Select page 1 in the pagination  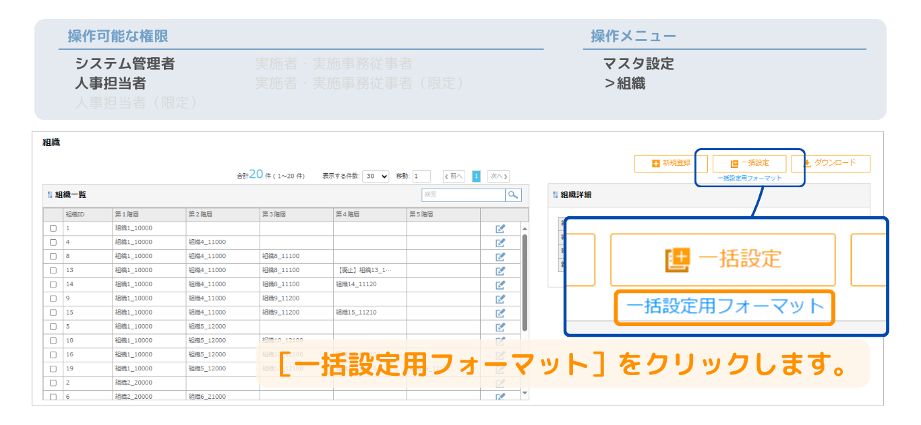476,176
